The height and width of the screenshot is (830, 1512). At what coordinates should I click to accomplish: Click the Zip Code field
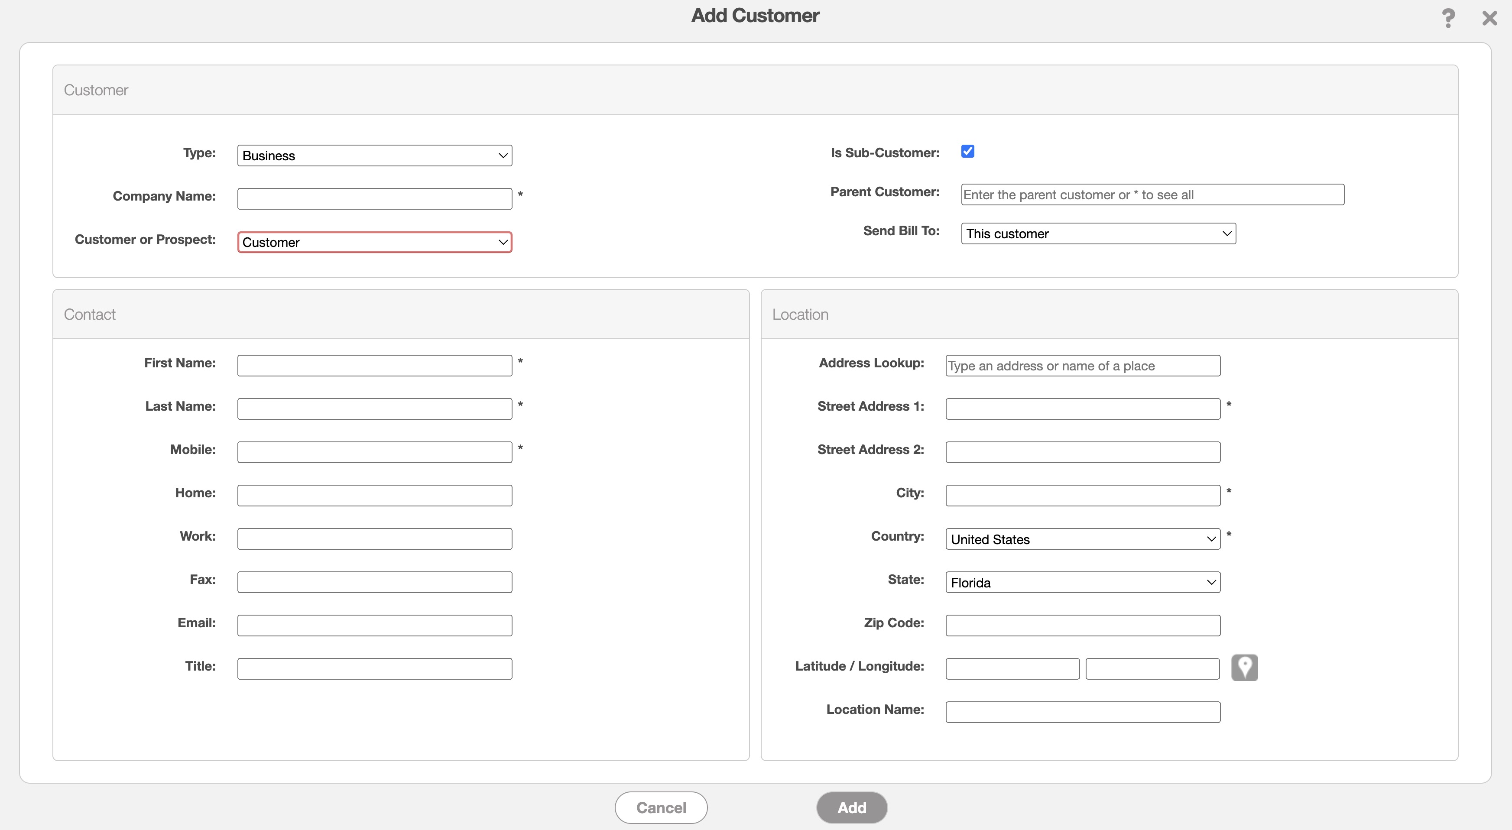1082,626
